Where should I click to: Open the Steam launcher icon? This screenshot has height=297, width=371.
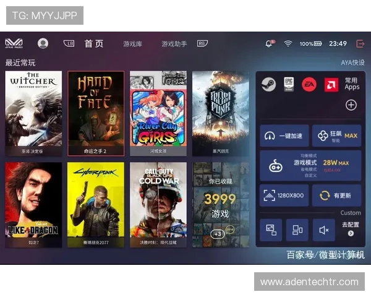(x=268, y=84)
